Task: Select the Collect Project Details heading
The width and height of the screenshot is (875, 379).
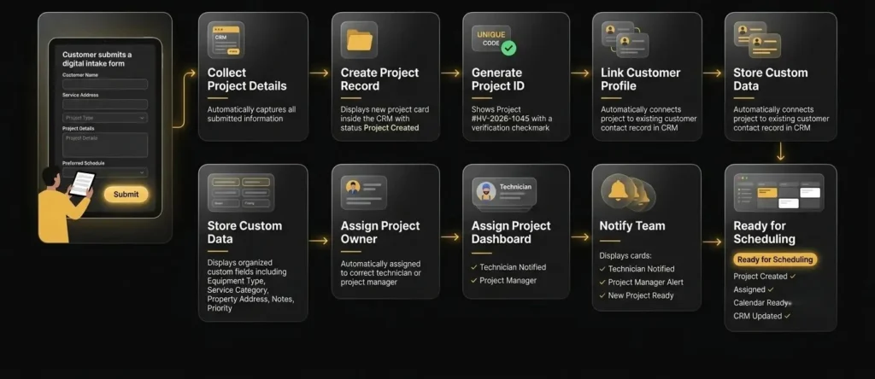Action: (247, 79)
